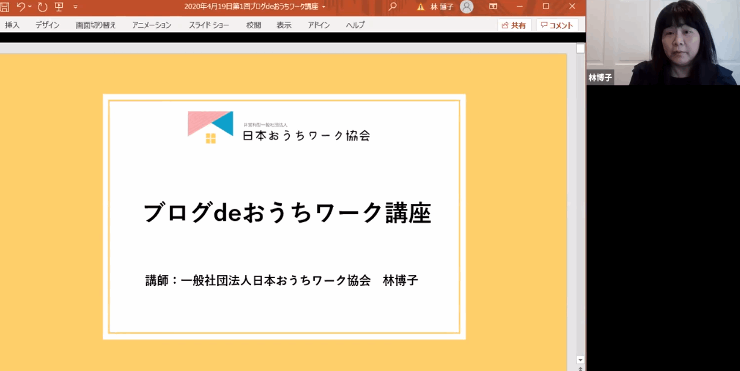
Task: Undo the last action
Action: click(21, 7)
